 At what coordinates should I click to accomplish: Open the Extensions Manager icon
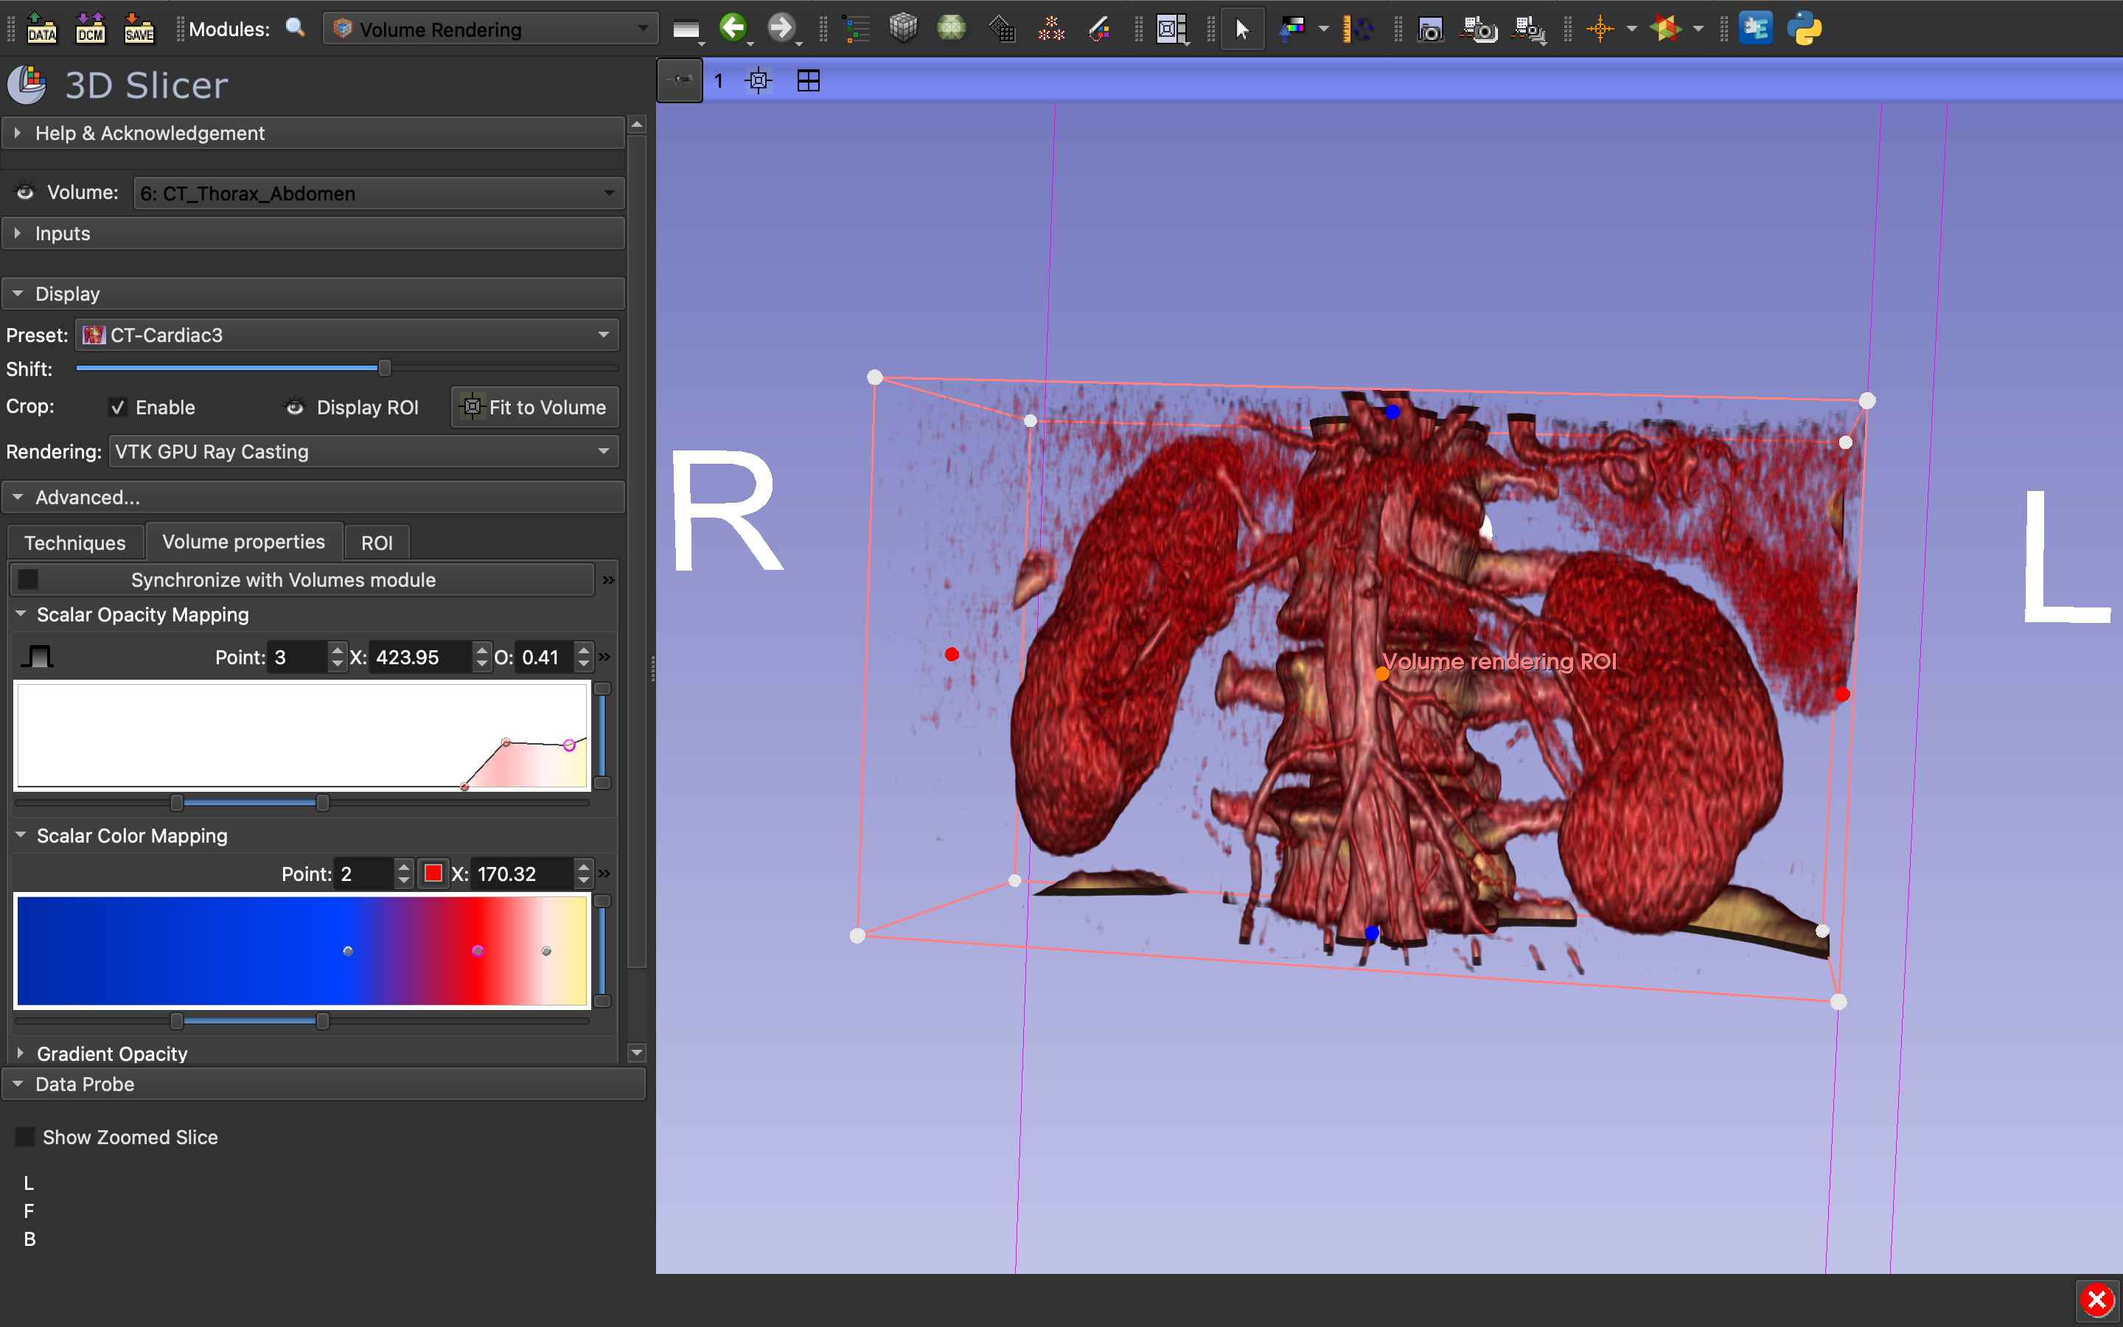[x=1754, y=29]
